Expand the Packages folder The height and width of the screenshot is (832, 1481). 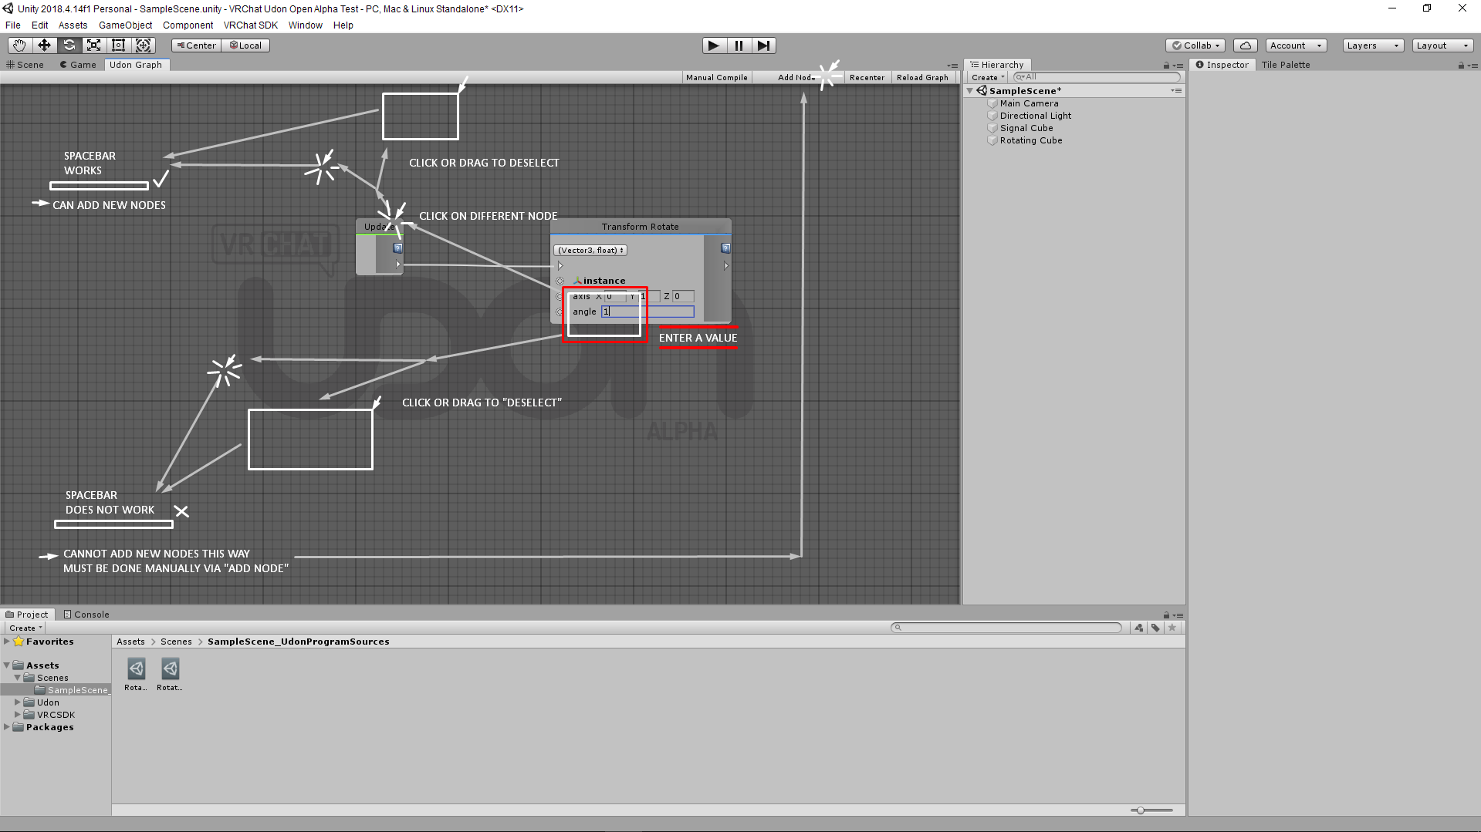[7, 727]
